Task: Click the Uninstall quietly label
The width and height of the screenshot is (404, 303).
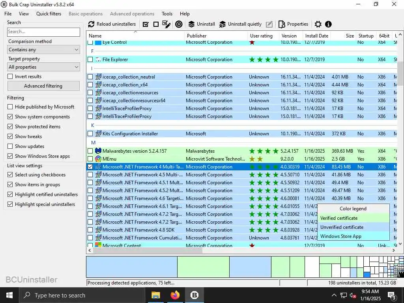Action: click(x=245, y=24)
